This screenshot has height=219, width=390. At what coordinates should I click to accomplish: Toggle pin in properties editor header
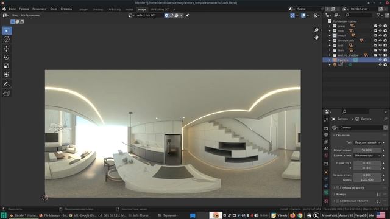pyautogui.click(x=386, y=119)
